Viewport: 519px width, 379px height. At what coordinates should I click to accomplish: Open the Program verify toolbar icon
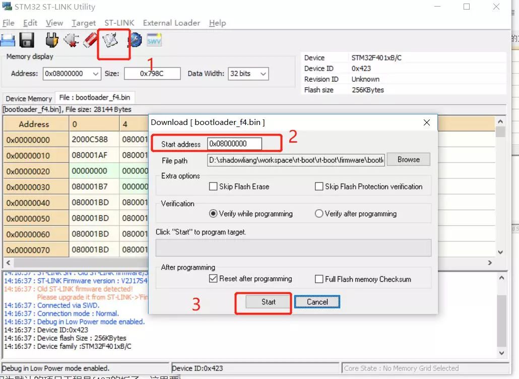(x=110, y=40)
